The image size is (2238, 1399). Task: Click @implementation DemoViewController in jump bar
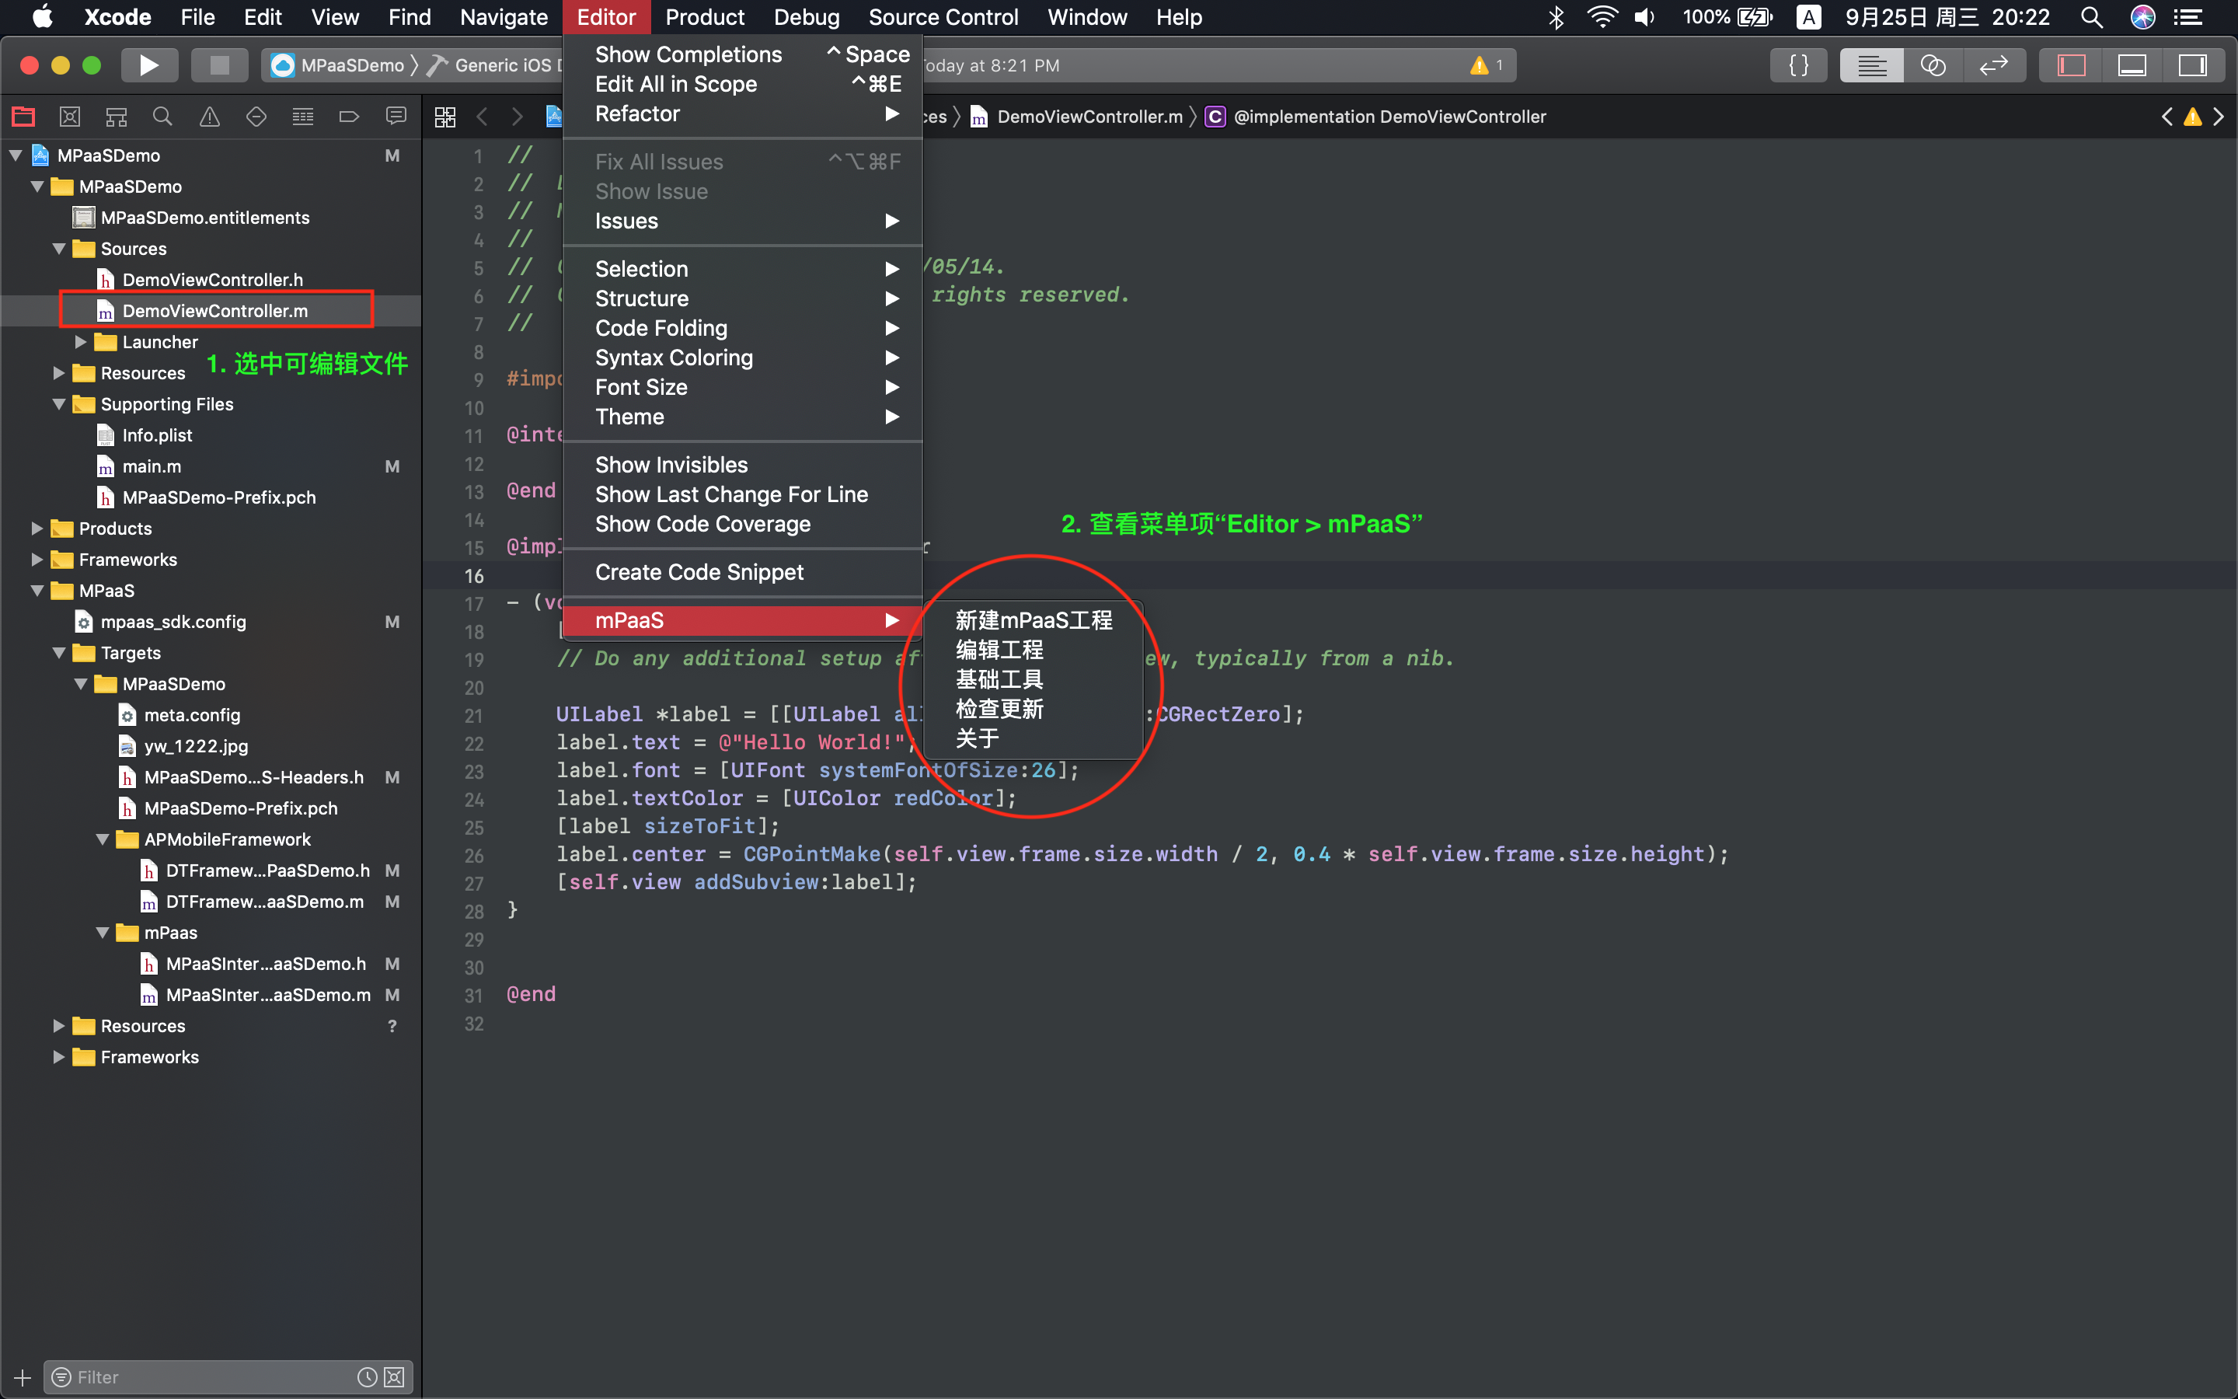[x=1376, y=117]
